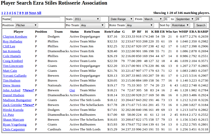Expand the Position dropdown set to Pitcher
This screenshot has width=211, height=134.
(27, 25)
